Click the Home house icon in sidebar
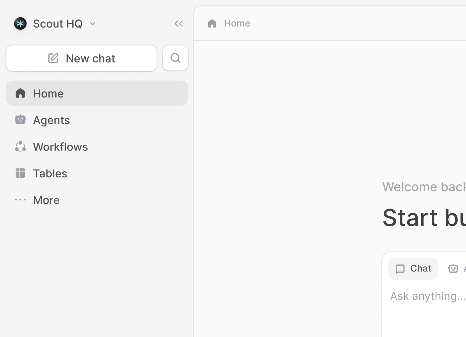466x337 pixels. [20, 93]
